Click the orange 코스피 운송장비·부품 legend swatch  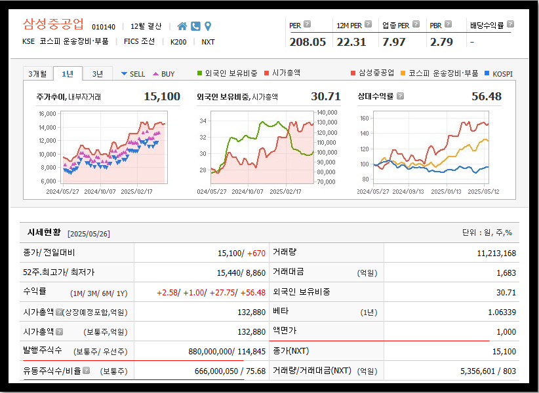click(x=403, y=73)
